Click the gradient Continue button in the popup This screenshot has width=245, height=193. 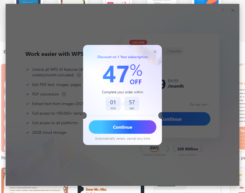(x=122, y=127)
